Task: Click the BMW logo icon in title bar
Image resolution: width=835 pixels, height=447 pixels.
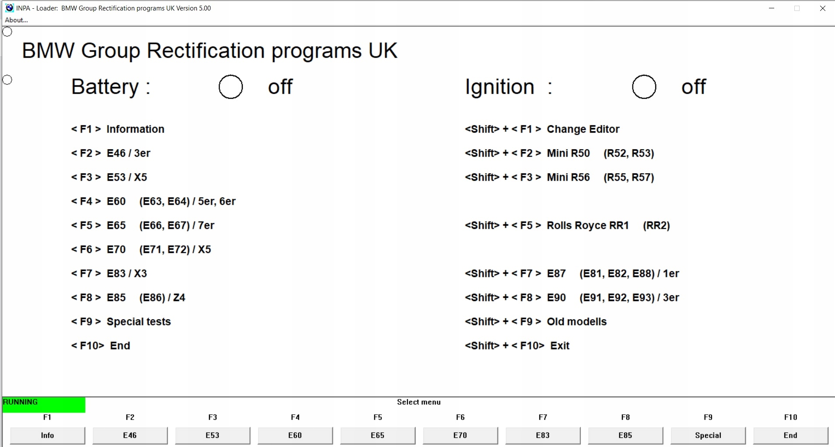Action: [9, 8]
